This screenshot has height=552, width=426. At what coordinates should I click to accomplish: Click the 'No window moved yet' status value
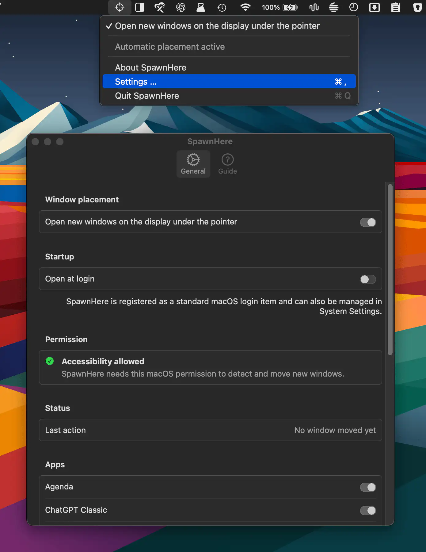(335, 430)
